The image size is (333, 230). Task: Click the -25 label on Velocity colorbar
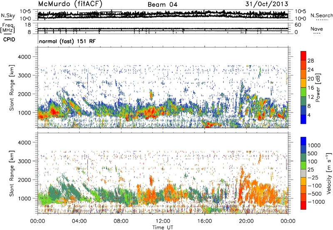click(x=313, y=178)
